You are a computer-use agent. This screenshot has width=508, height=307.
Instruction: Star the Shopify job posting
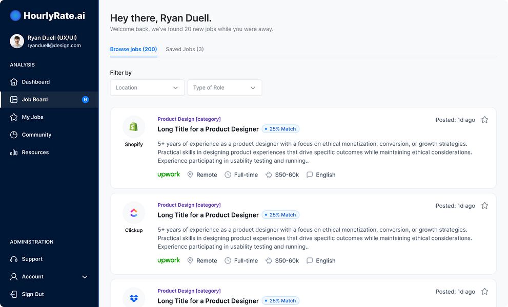[x=484, y=120]
